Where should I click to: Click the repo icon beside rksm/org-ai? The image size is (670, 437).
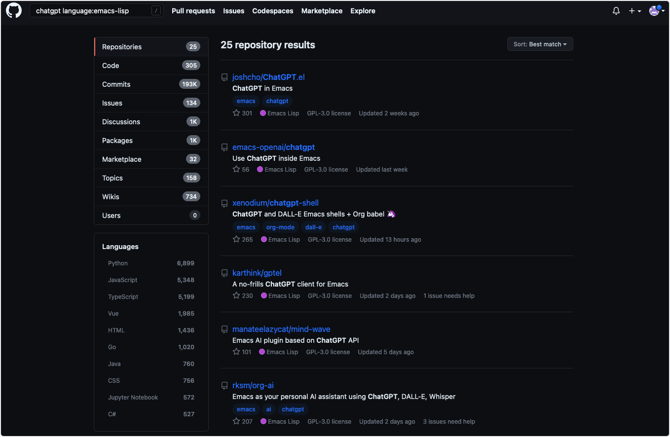coord(224,386)
